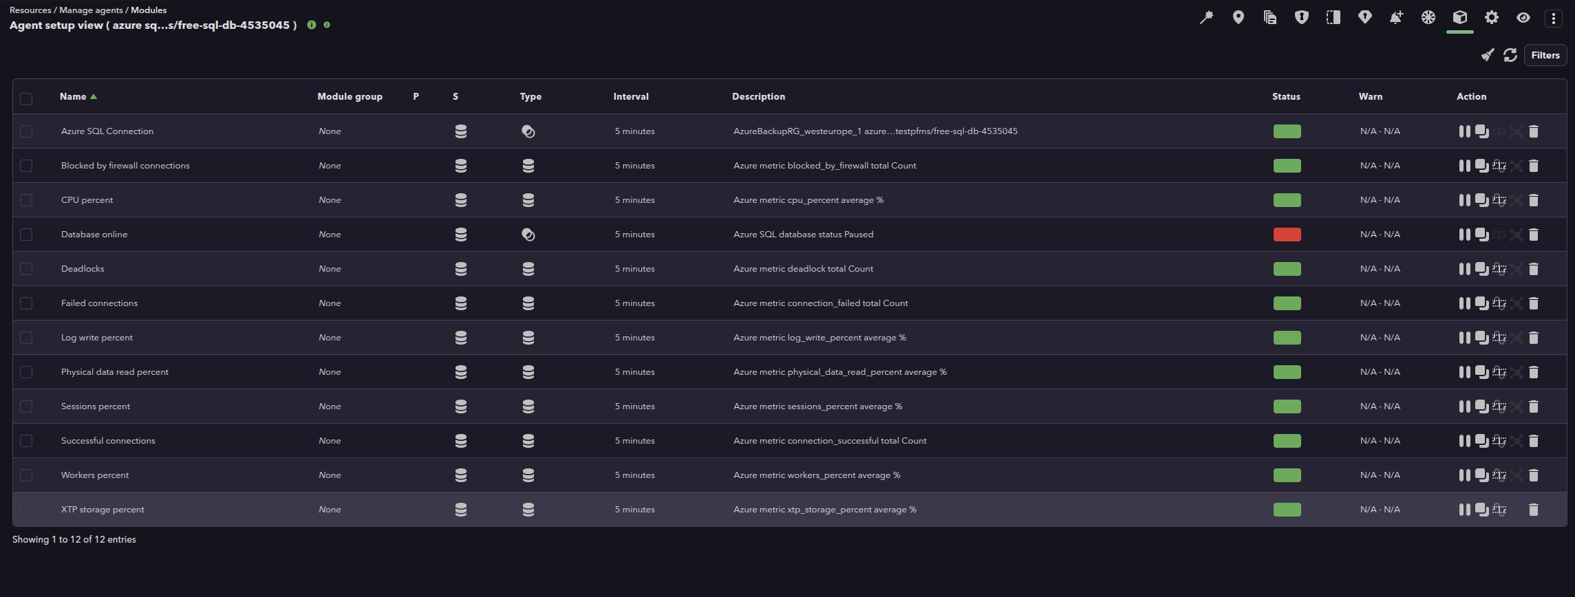Click the dashed split-panel icon in toolbar
Viewport: 1575px width, 597px height.
pyautogui.click(x=1333, y=18)
